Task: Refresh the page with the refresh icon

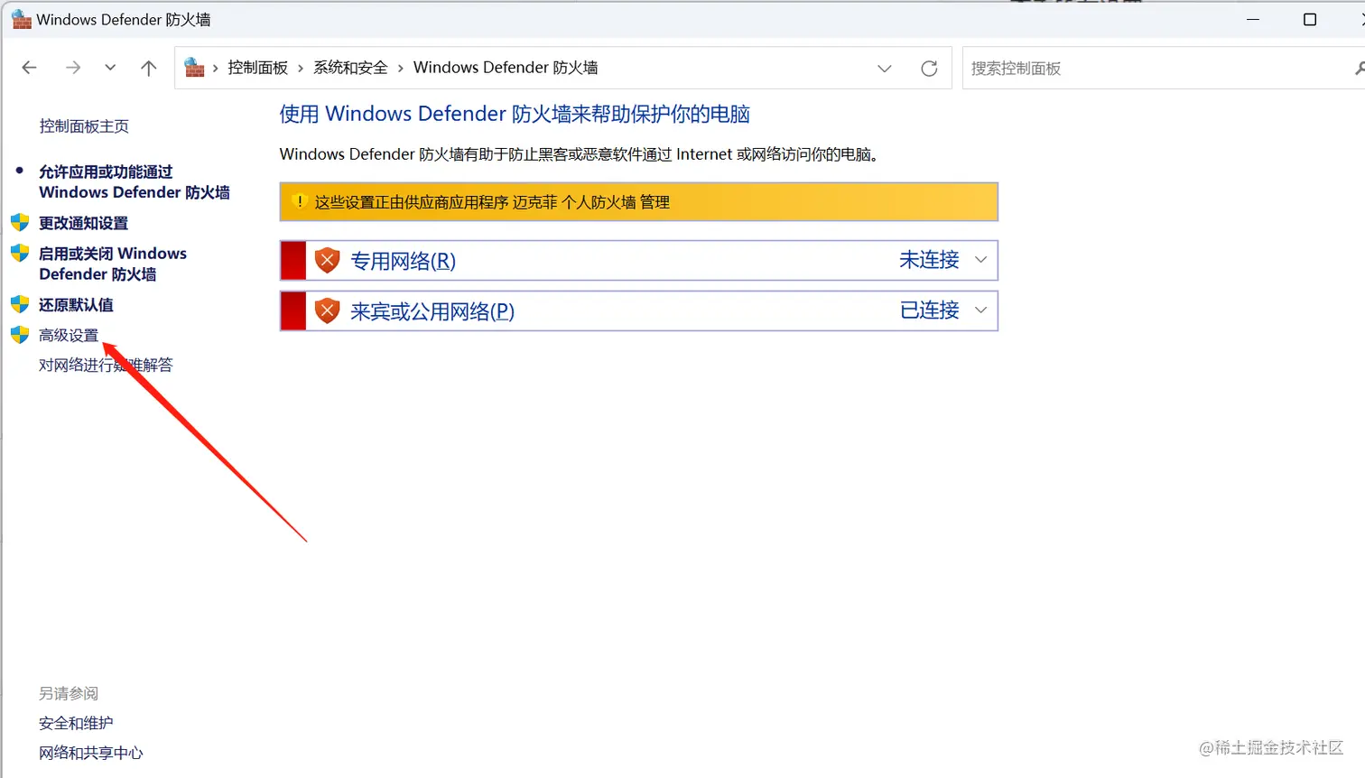Action: (929, 69)
